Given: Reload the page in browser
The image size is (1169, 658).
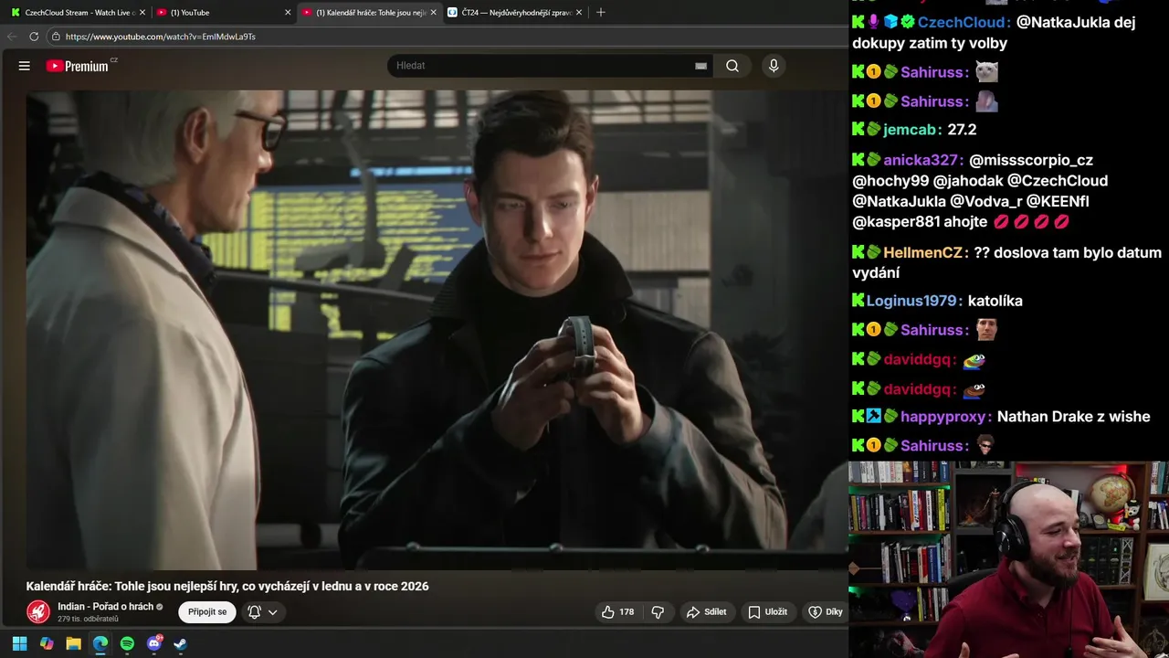Looking at the screenshot, I should click(x=34, y=37).
